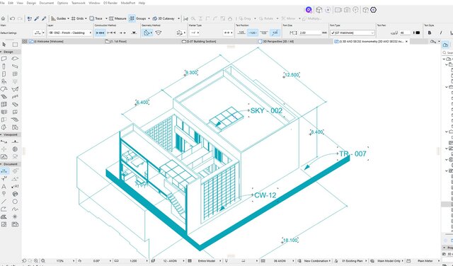Open the Document menu
This screenshot has width=453, height=266.
click(47, 3)
